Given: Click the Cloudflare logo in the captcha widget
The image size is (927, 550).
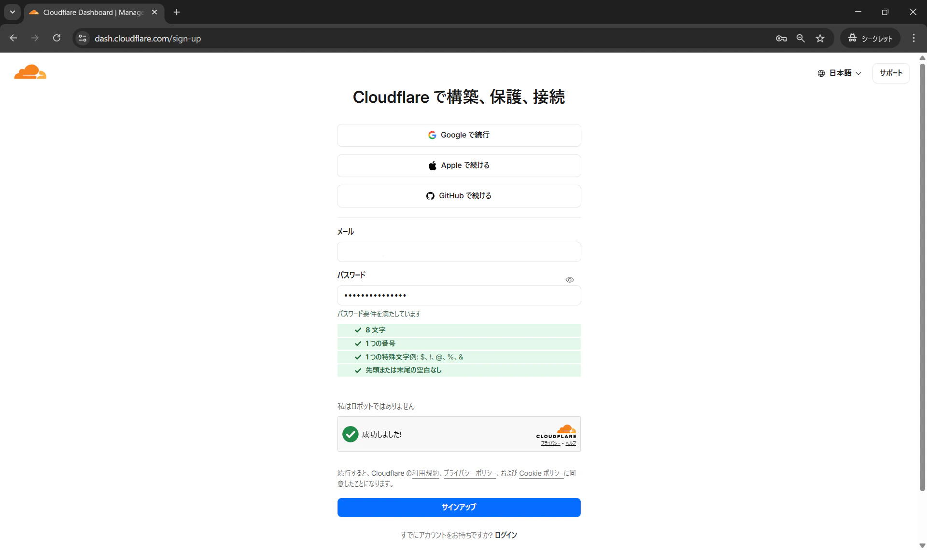Looking at the screenshot, I should tap(556, 432).
